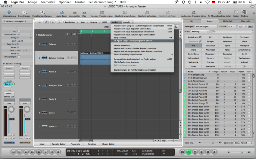
Task: Pause playback with the pause button
Action: pos(52,152)
